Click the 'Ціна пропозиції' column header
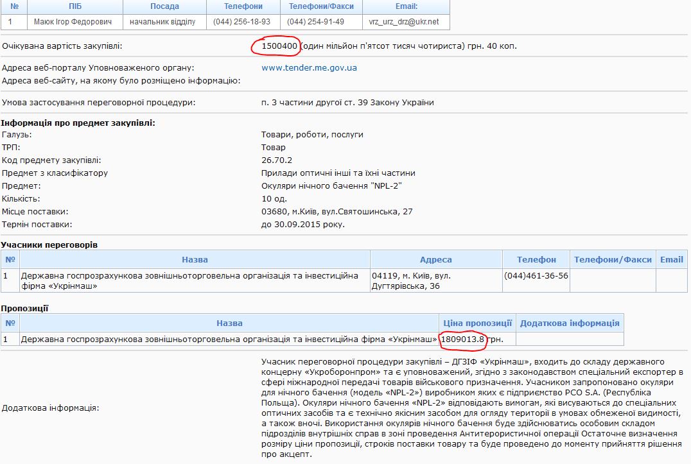The image size is (691, 464). 477,323
